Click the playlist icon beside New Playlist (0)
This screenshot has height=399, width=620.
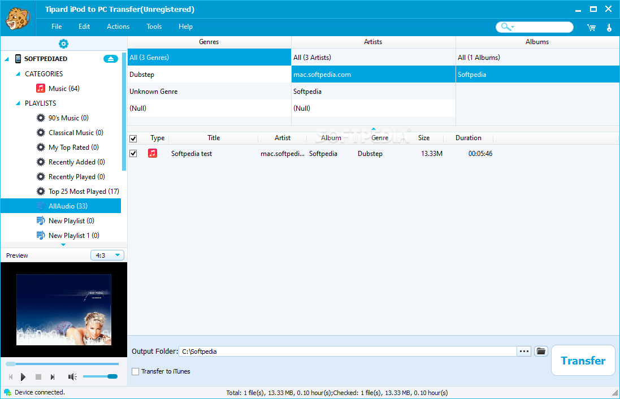tap(40, 220)
